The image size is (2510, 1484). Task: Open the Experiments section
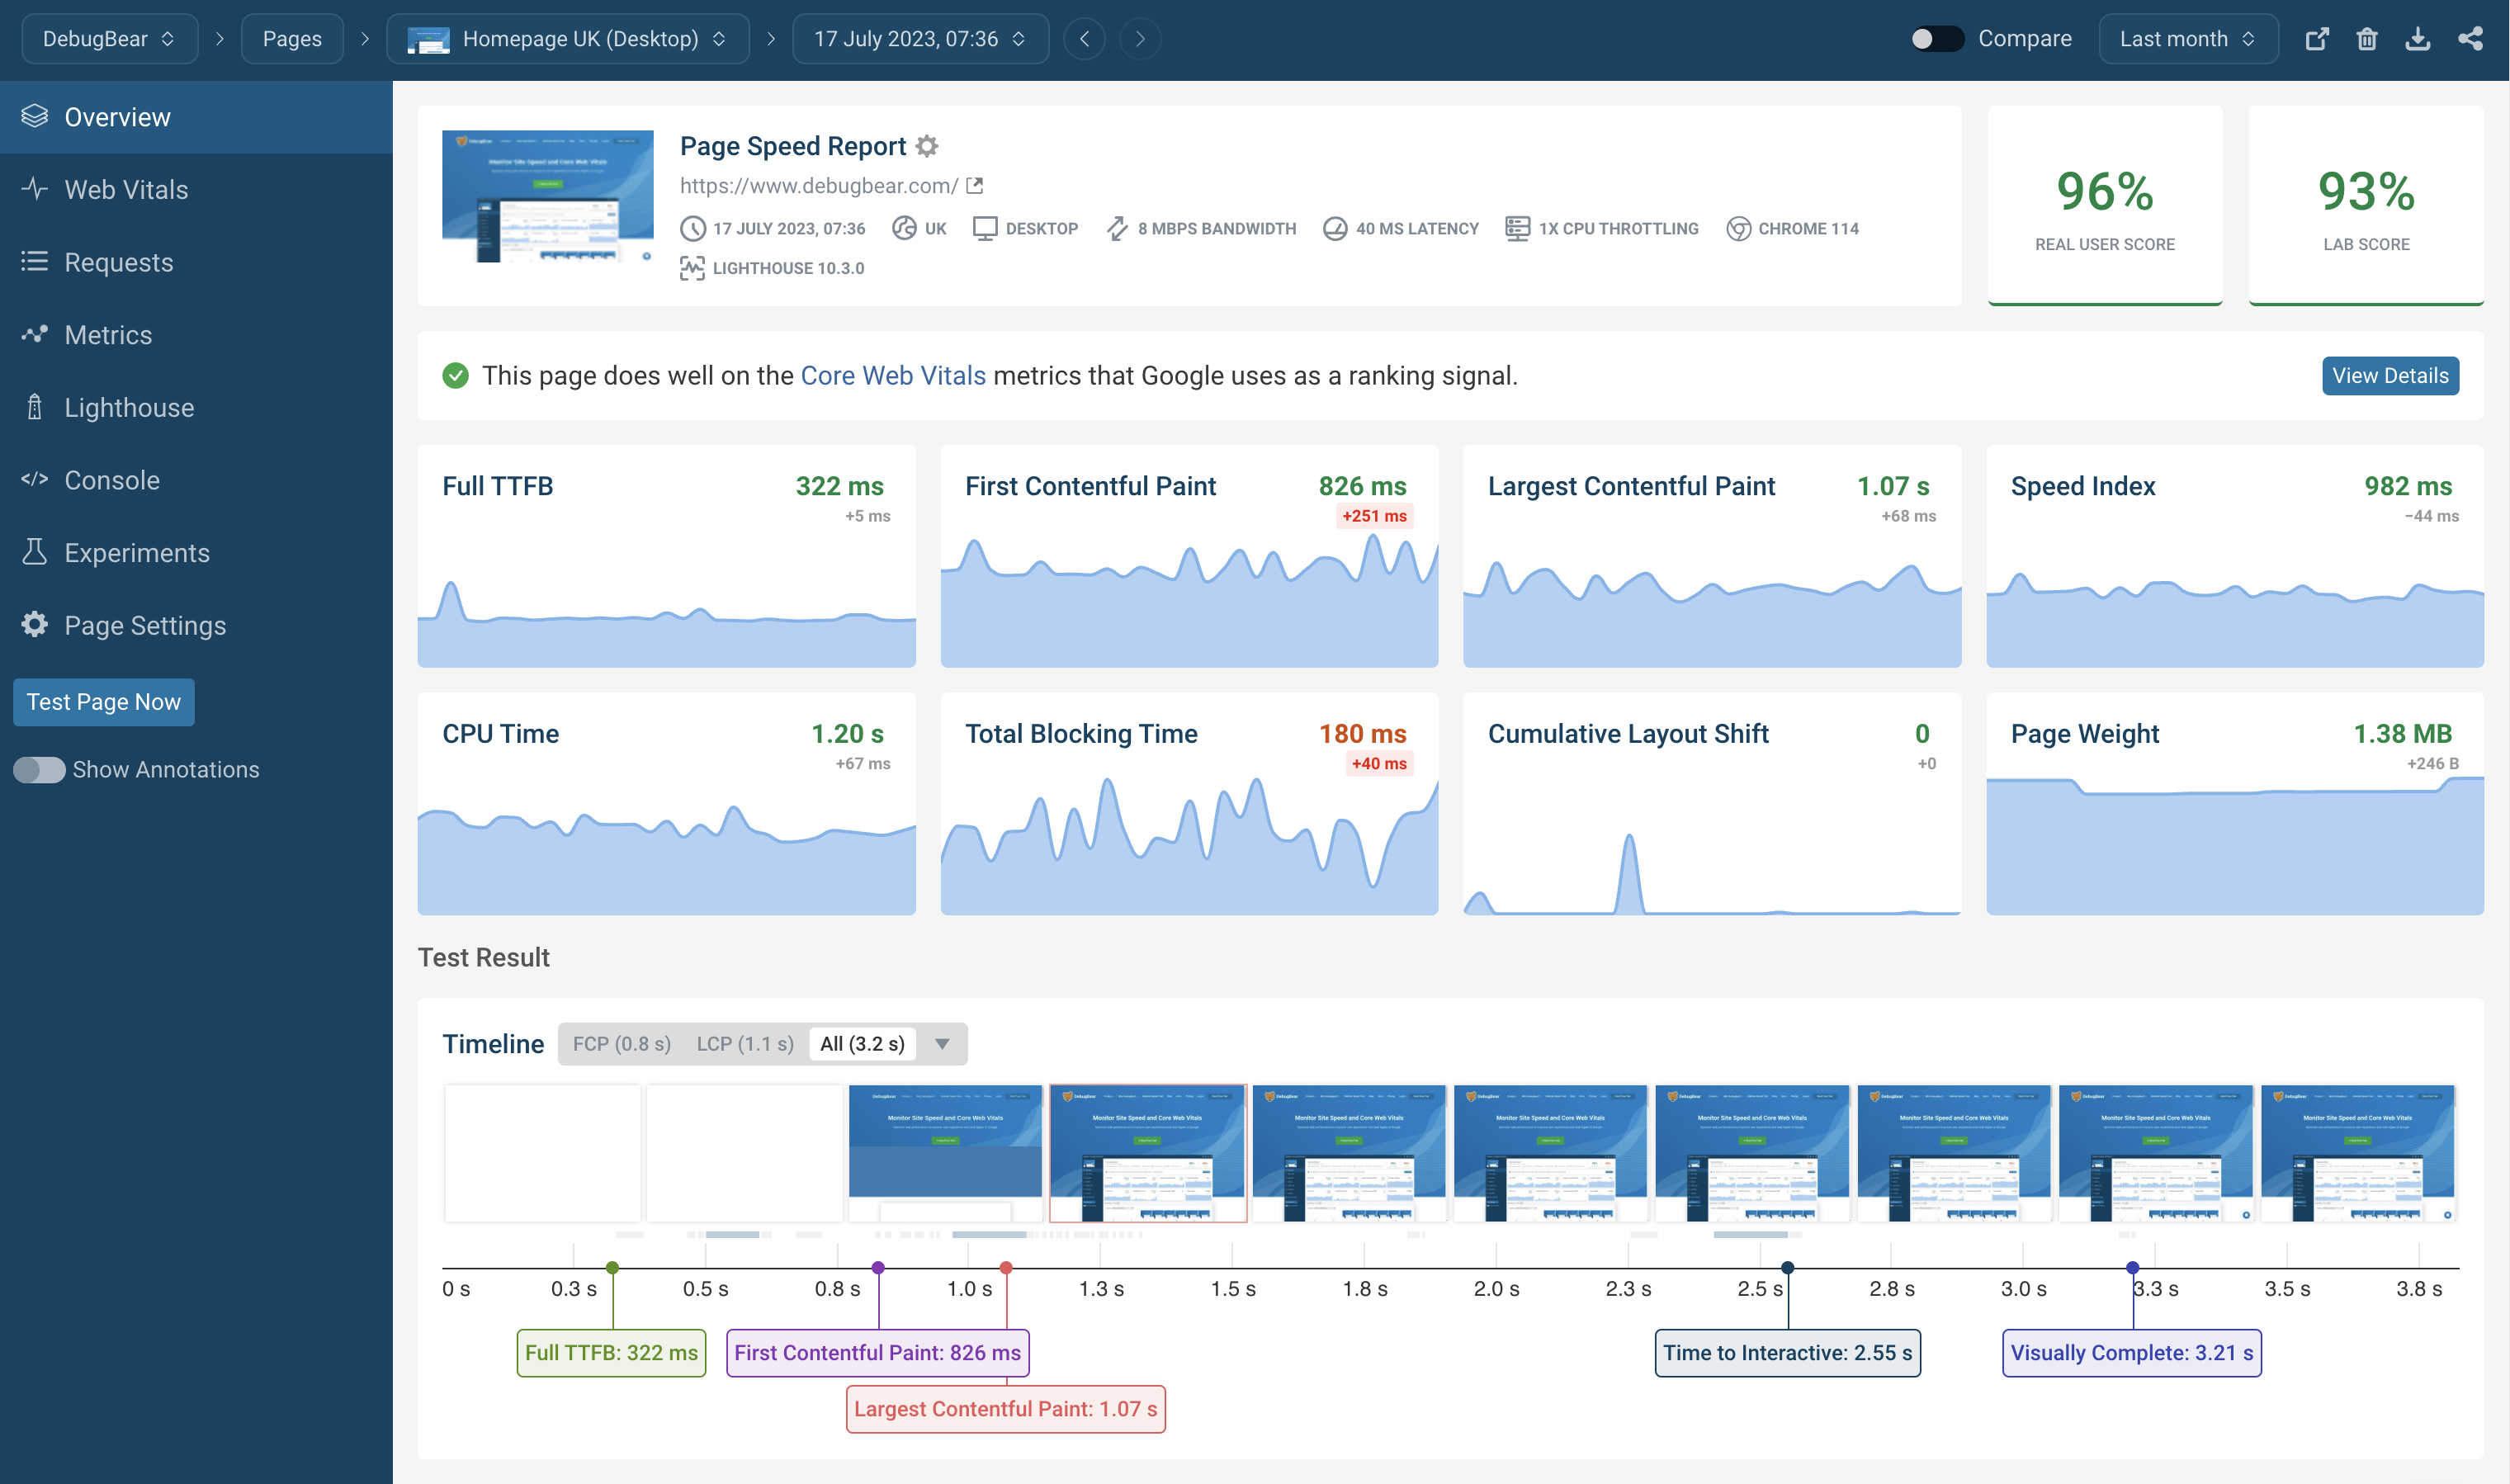(x=137, y=552)
